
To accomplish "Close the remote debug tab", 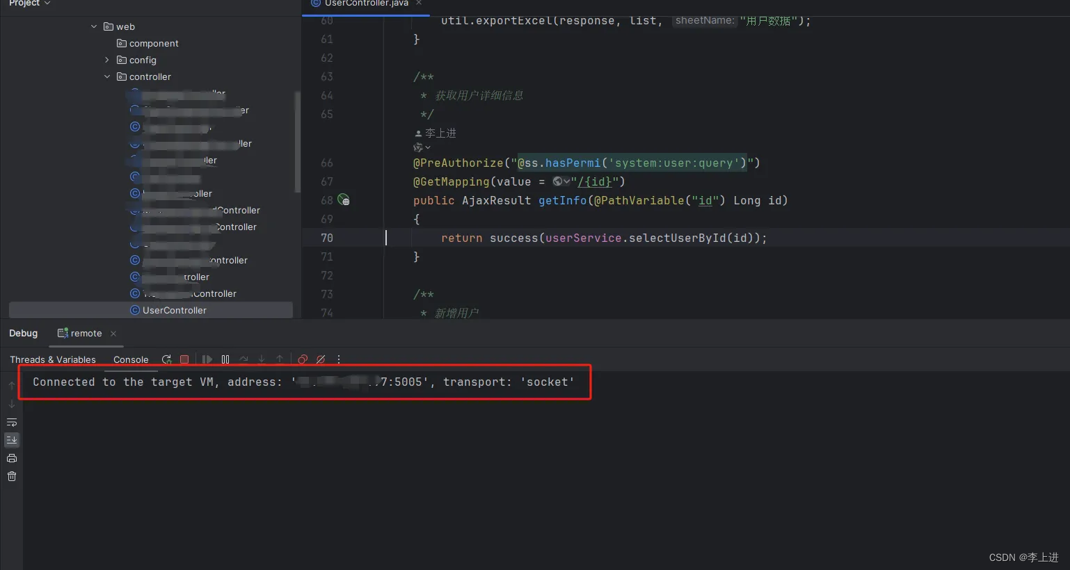I will [x=113, y=334].
